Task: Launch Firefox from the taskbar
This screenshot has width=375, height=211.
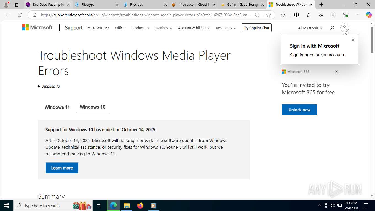Action: (x=140, y=206)
